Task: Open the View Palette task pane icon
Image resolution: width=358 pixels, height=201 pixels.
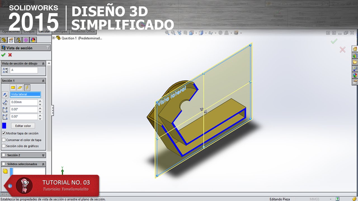Action: click(355, 68)
